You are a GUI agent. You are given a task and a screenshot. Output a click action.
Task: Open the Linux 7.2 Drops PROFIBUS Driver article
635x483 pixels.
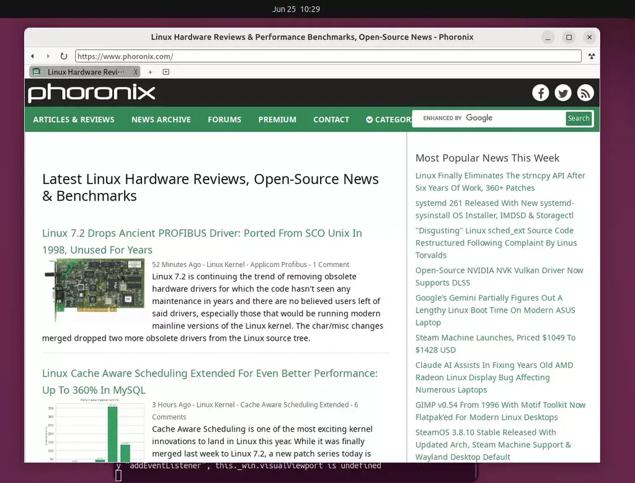point(202,241)
